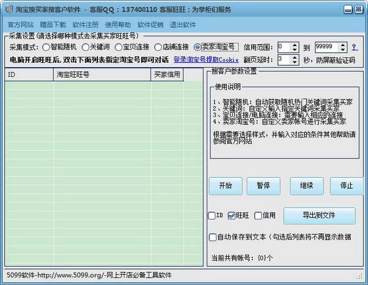Choose 退出软件 from the menu bar
Viewport: 368px width, 285px height.
pyautogui.click(x=183, y=25)
